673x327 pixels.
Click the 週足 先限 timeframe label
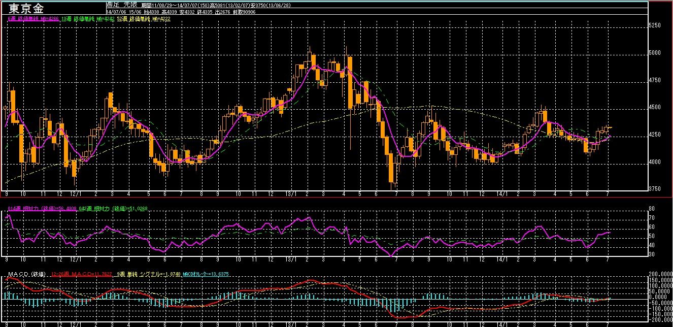[x=122, y=5]
